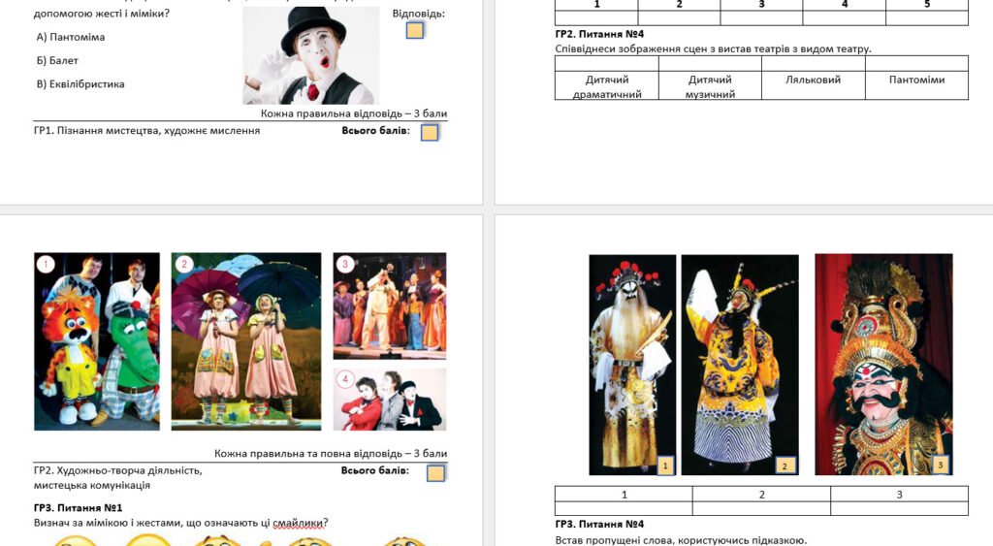Click the empty cell above Ляльковий
Screen dimensions: 993x546
click(x=813, y=63)
